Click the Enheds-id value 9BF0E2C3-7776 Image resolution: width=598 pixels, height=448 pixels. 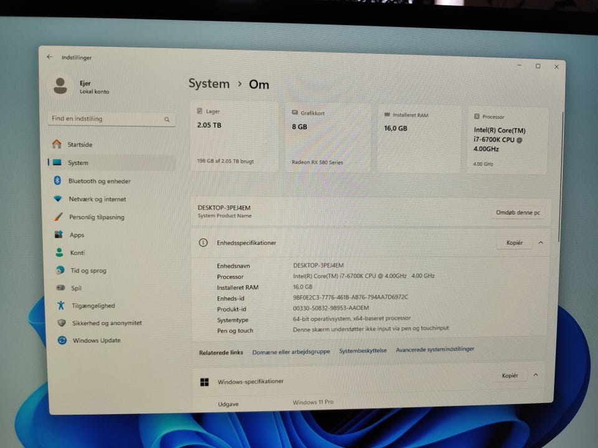(350, 297)
